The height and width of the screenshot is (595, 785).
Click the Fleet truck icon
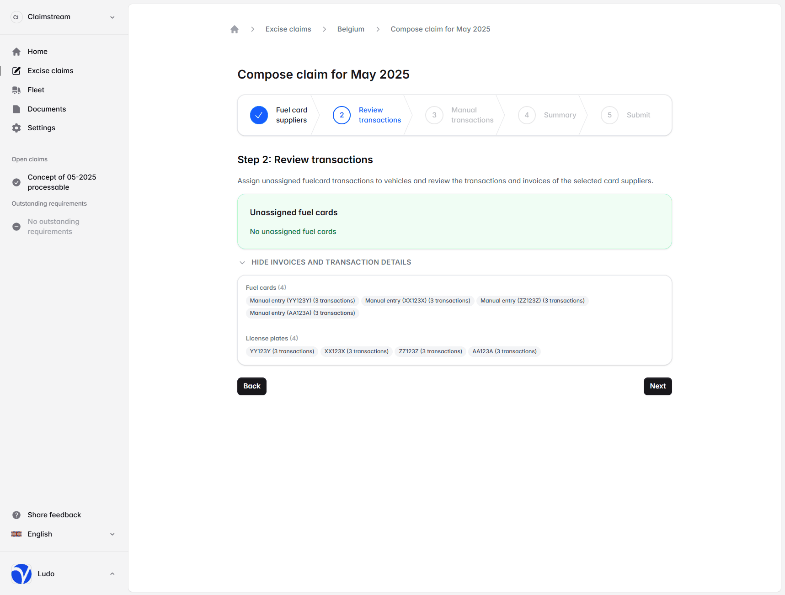[x=16, y=90]
